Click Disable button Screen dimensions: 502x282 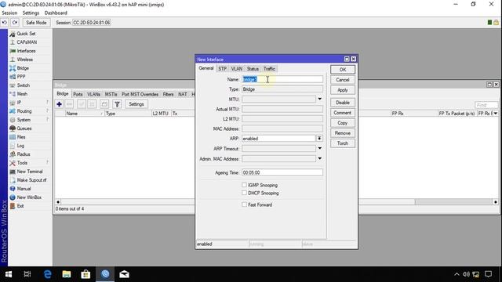(x=343, y=103)
